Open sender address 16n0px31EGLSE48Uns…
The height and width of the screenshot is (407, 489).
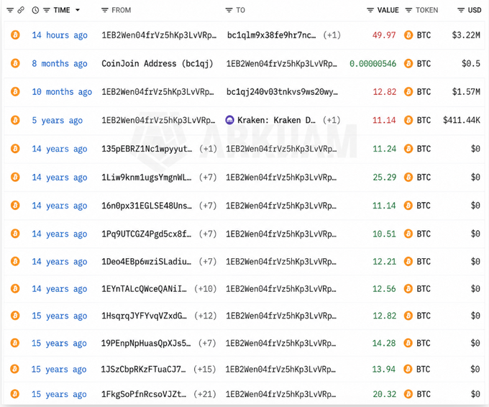[147, 206]
